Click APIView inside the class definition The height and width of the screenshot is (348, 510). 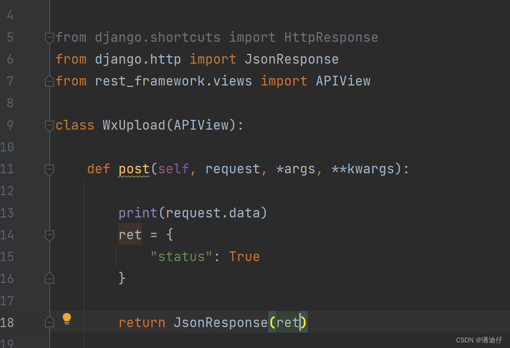pos(201,125)
